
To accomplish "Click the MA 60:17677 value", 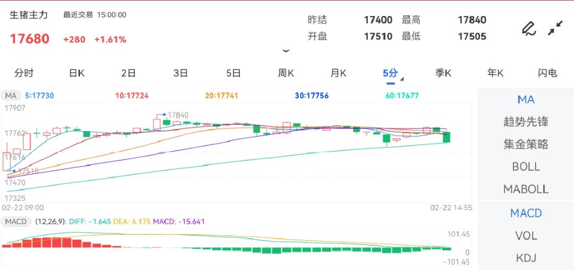I will pyautogui.click(x=402, y=96).
